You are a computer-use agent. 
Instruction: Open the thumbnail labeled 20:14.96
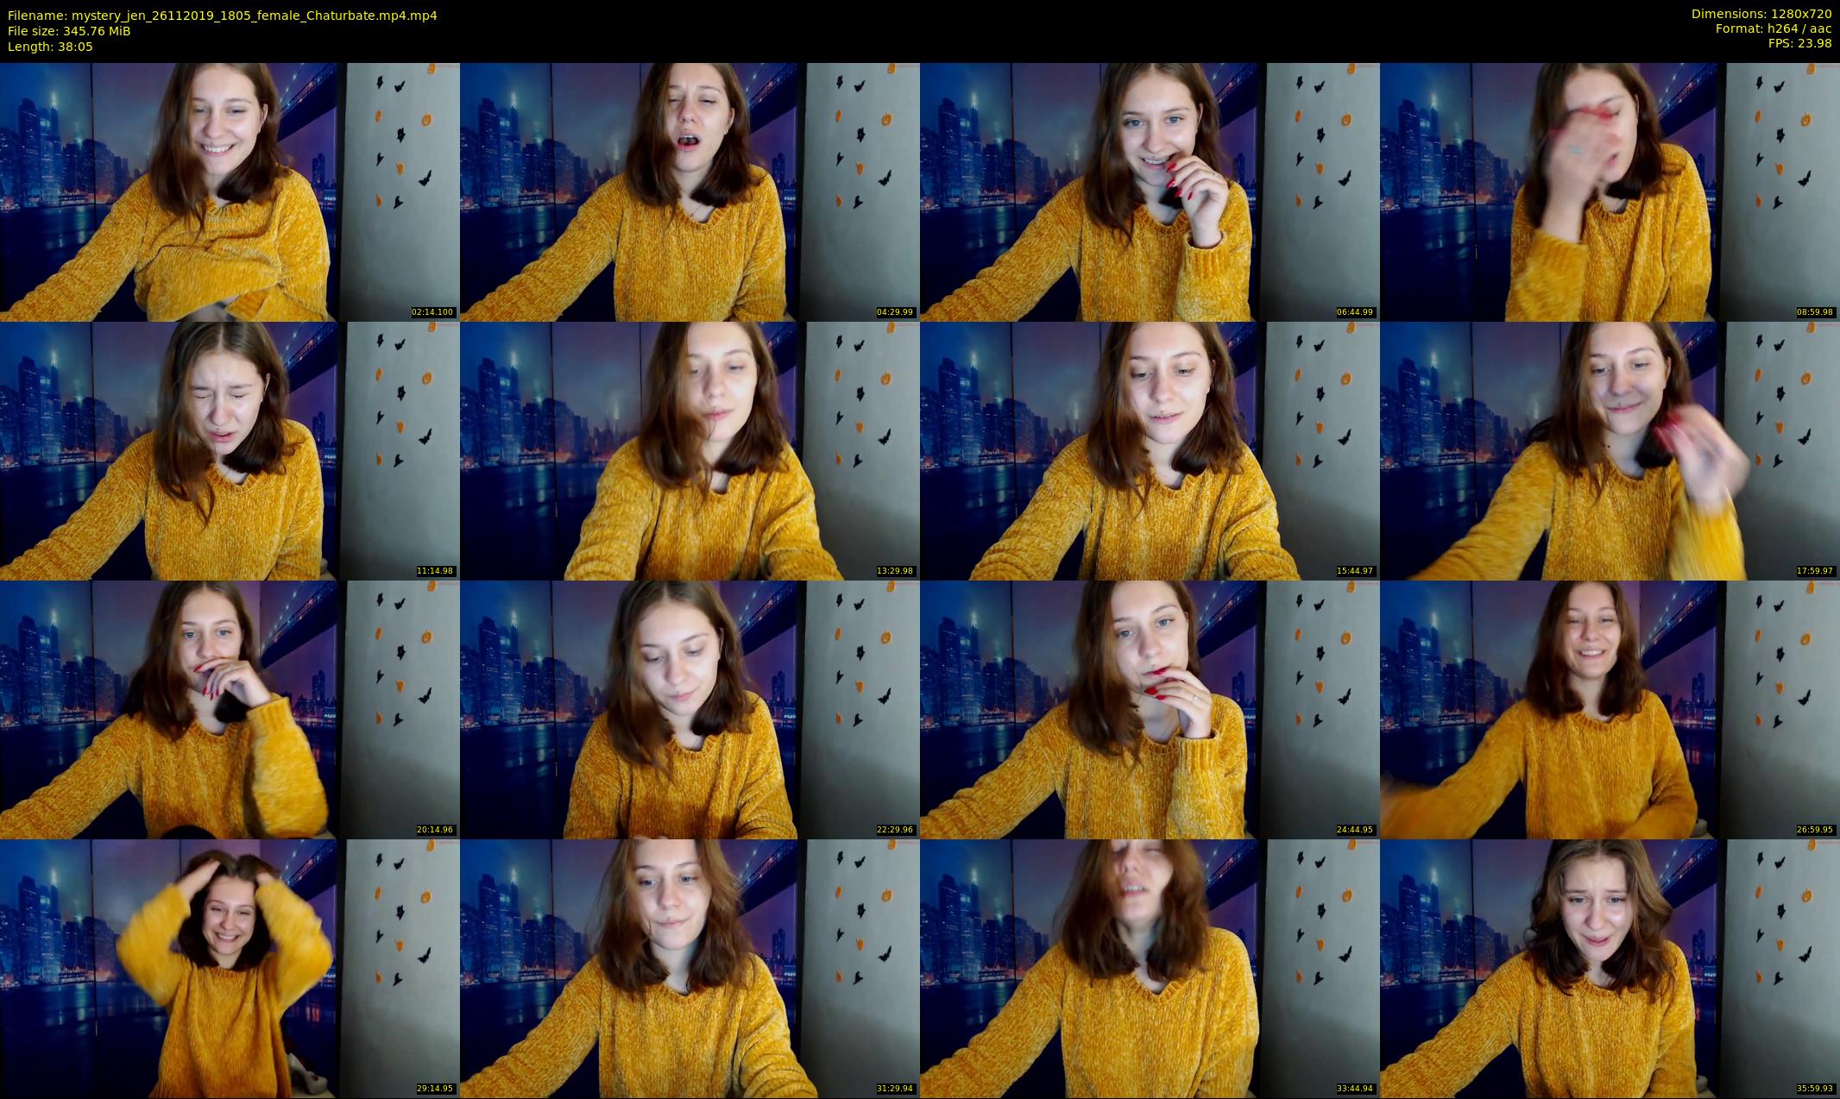pyautogui.click(x=230, y=709)
